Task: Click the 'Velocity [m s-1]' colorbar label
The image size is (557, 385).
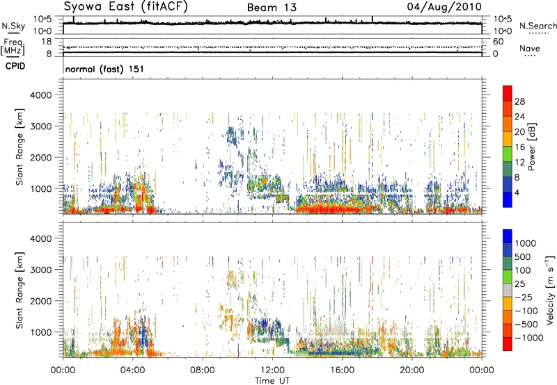Action: pos(550,290)
